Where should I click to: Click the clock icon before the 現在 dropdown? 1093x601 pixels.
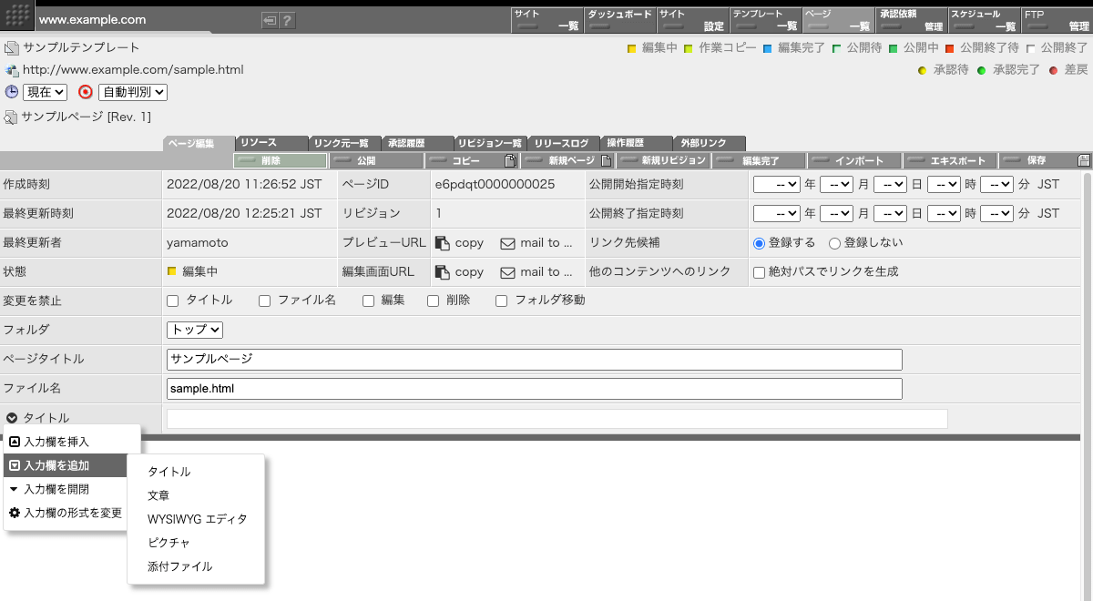(x=11, y=92)
